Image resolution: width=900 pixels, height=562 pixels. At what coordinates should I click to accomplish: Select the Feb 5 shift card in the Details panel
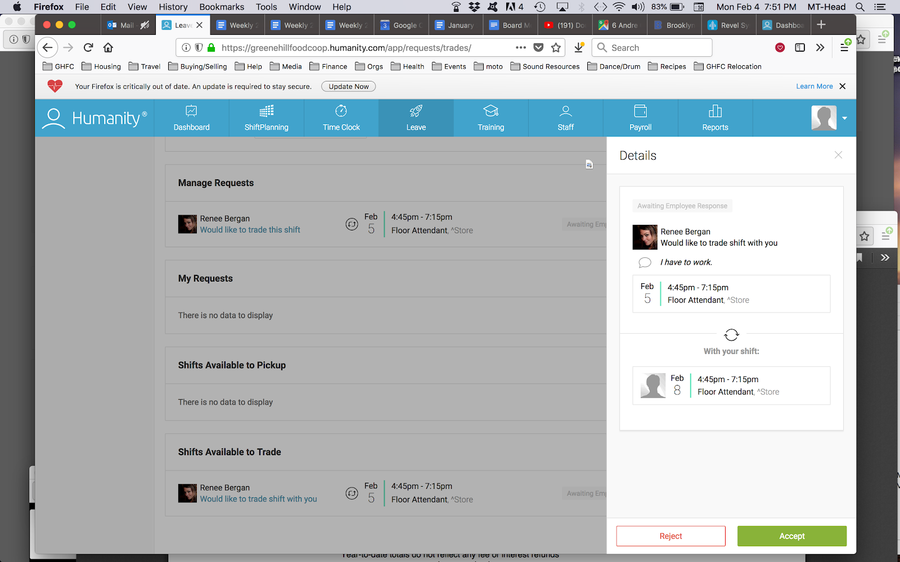click(x=731, y=294)
